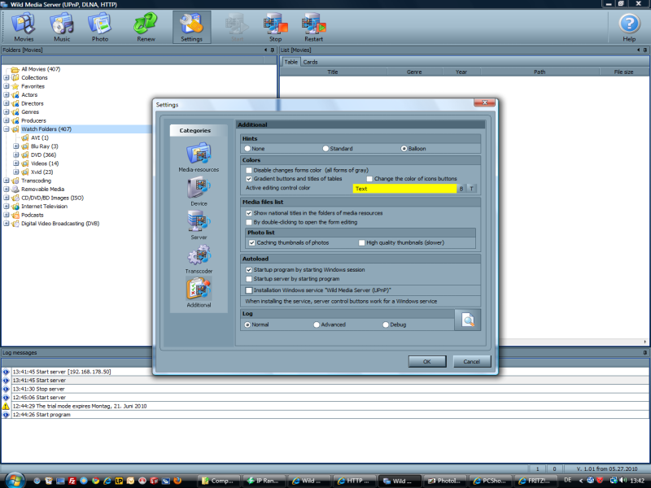Select Additional settings category
651x488 pixels.
point(199,293)
